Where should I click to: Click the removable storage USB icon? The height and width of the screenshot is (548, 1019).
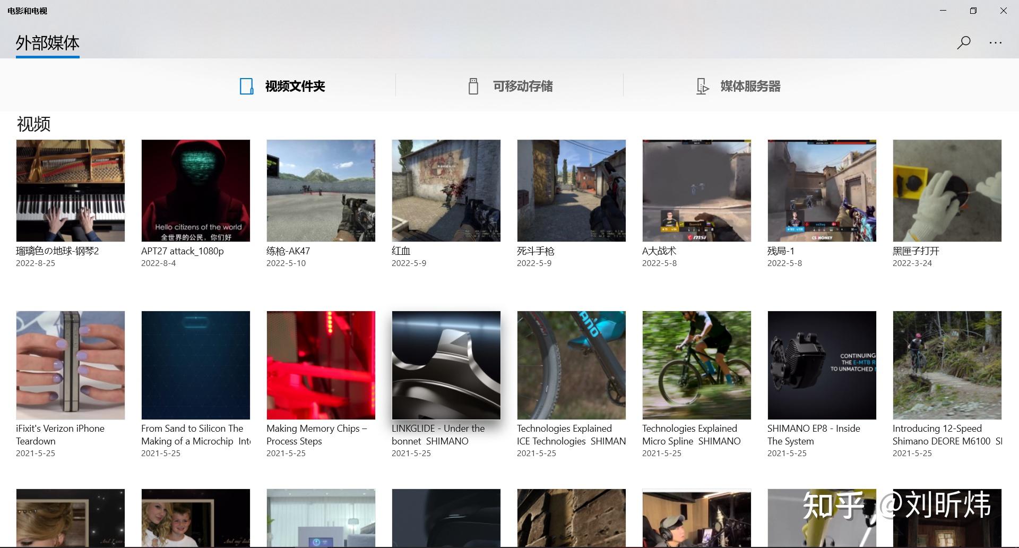tap(473, 86)
